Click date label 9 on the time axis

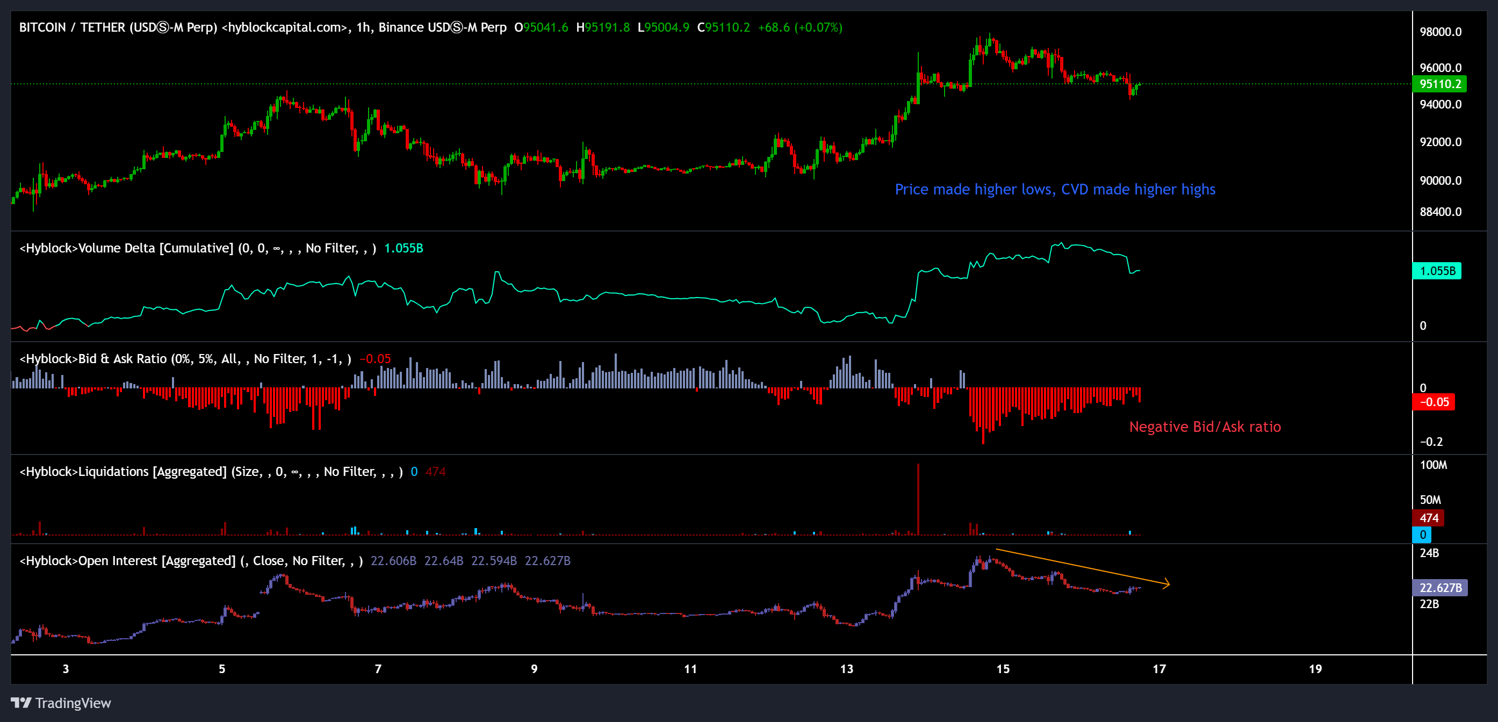(x=534, y=669)
